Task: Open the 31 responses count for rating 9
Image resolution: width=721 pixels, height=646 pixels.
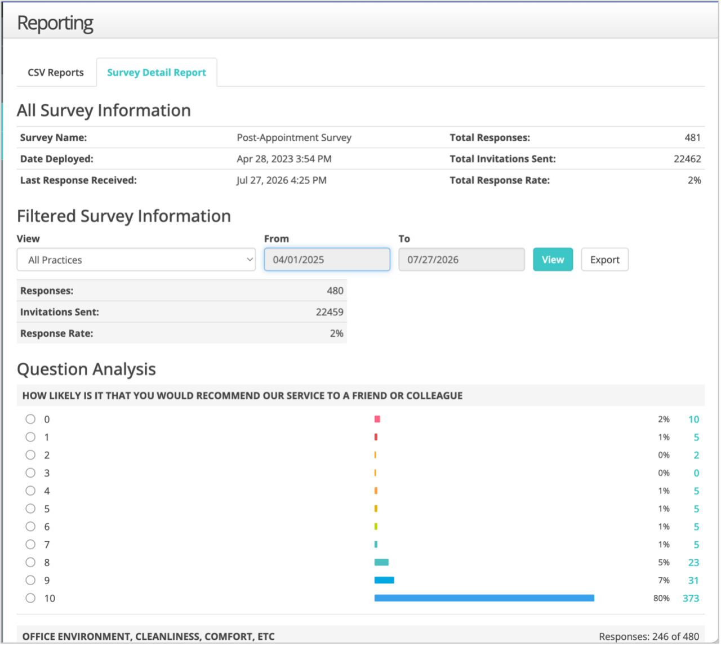Action: tap(693, 580)
